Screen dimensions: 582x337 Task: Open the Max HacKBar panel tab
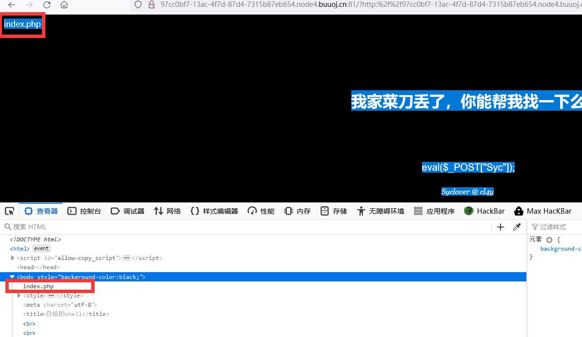(x=542, y=211)
